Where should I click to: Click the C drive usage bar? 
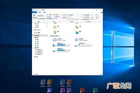pos(64,45)
